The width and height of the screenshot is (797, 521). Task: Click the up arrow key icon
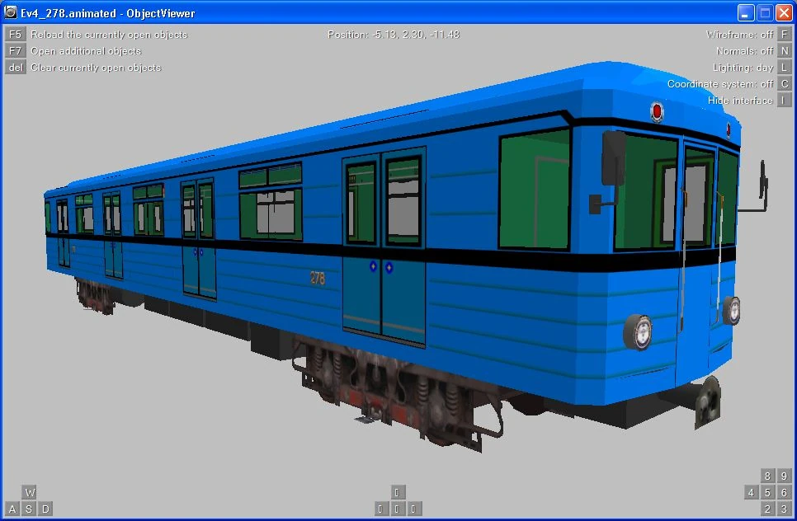[x=397, y=492]
